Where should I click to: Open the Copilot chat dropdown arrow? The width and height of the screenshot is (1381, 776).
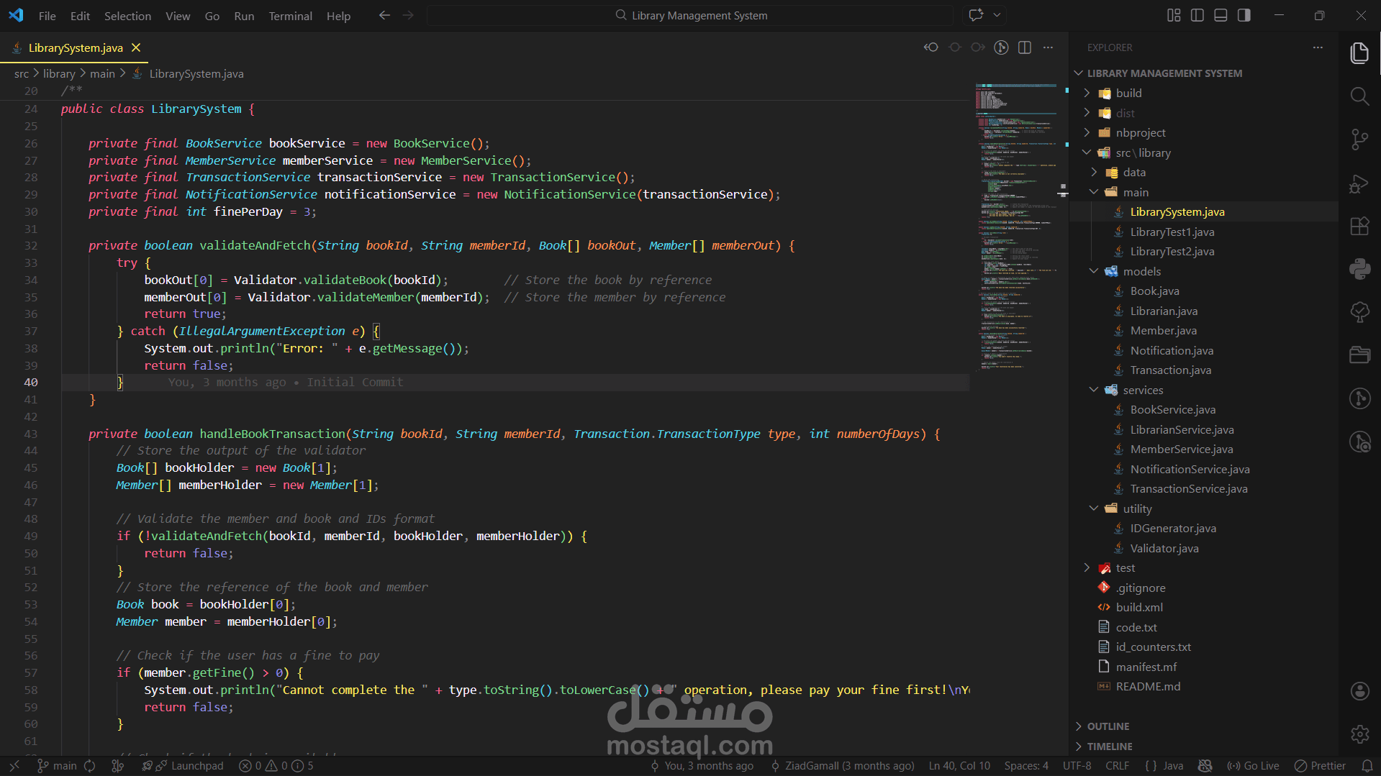coord(997,15)
